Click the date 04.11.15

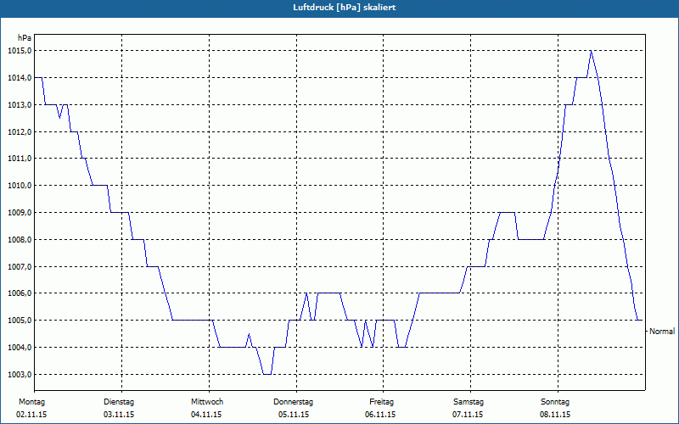(206, 415)
